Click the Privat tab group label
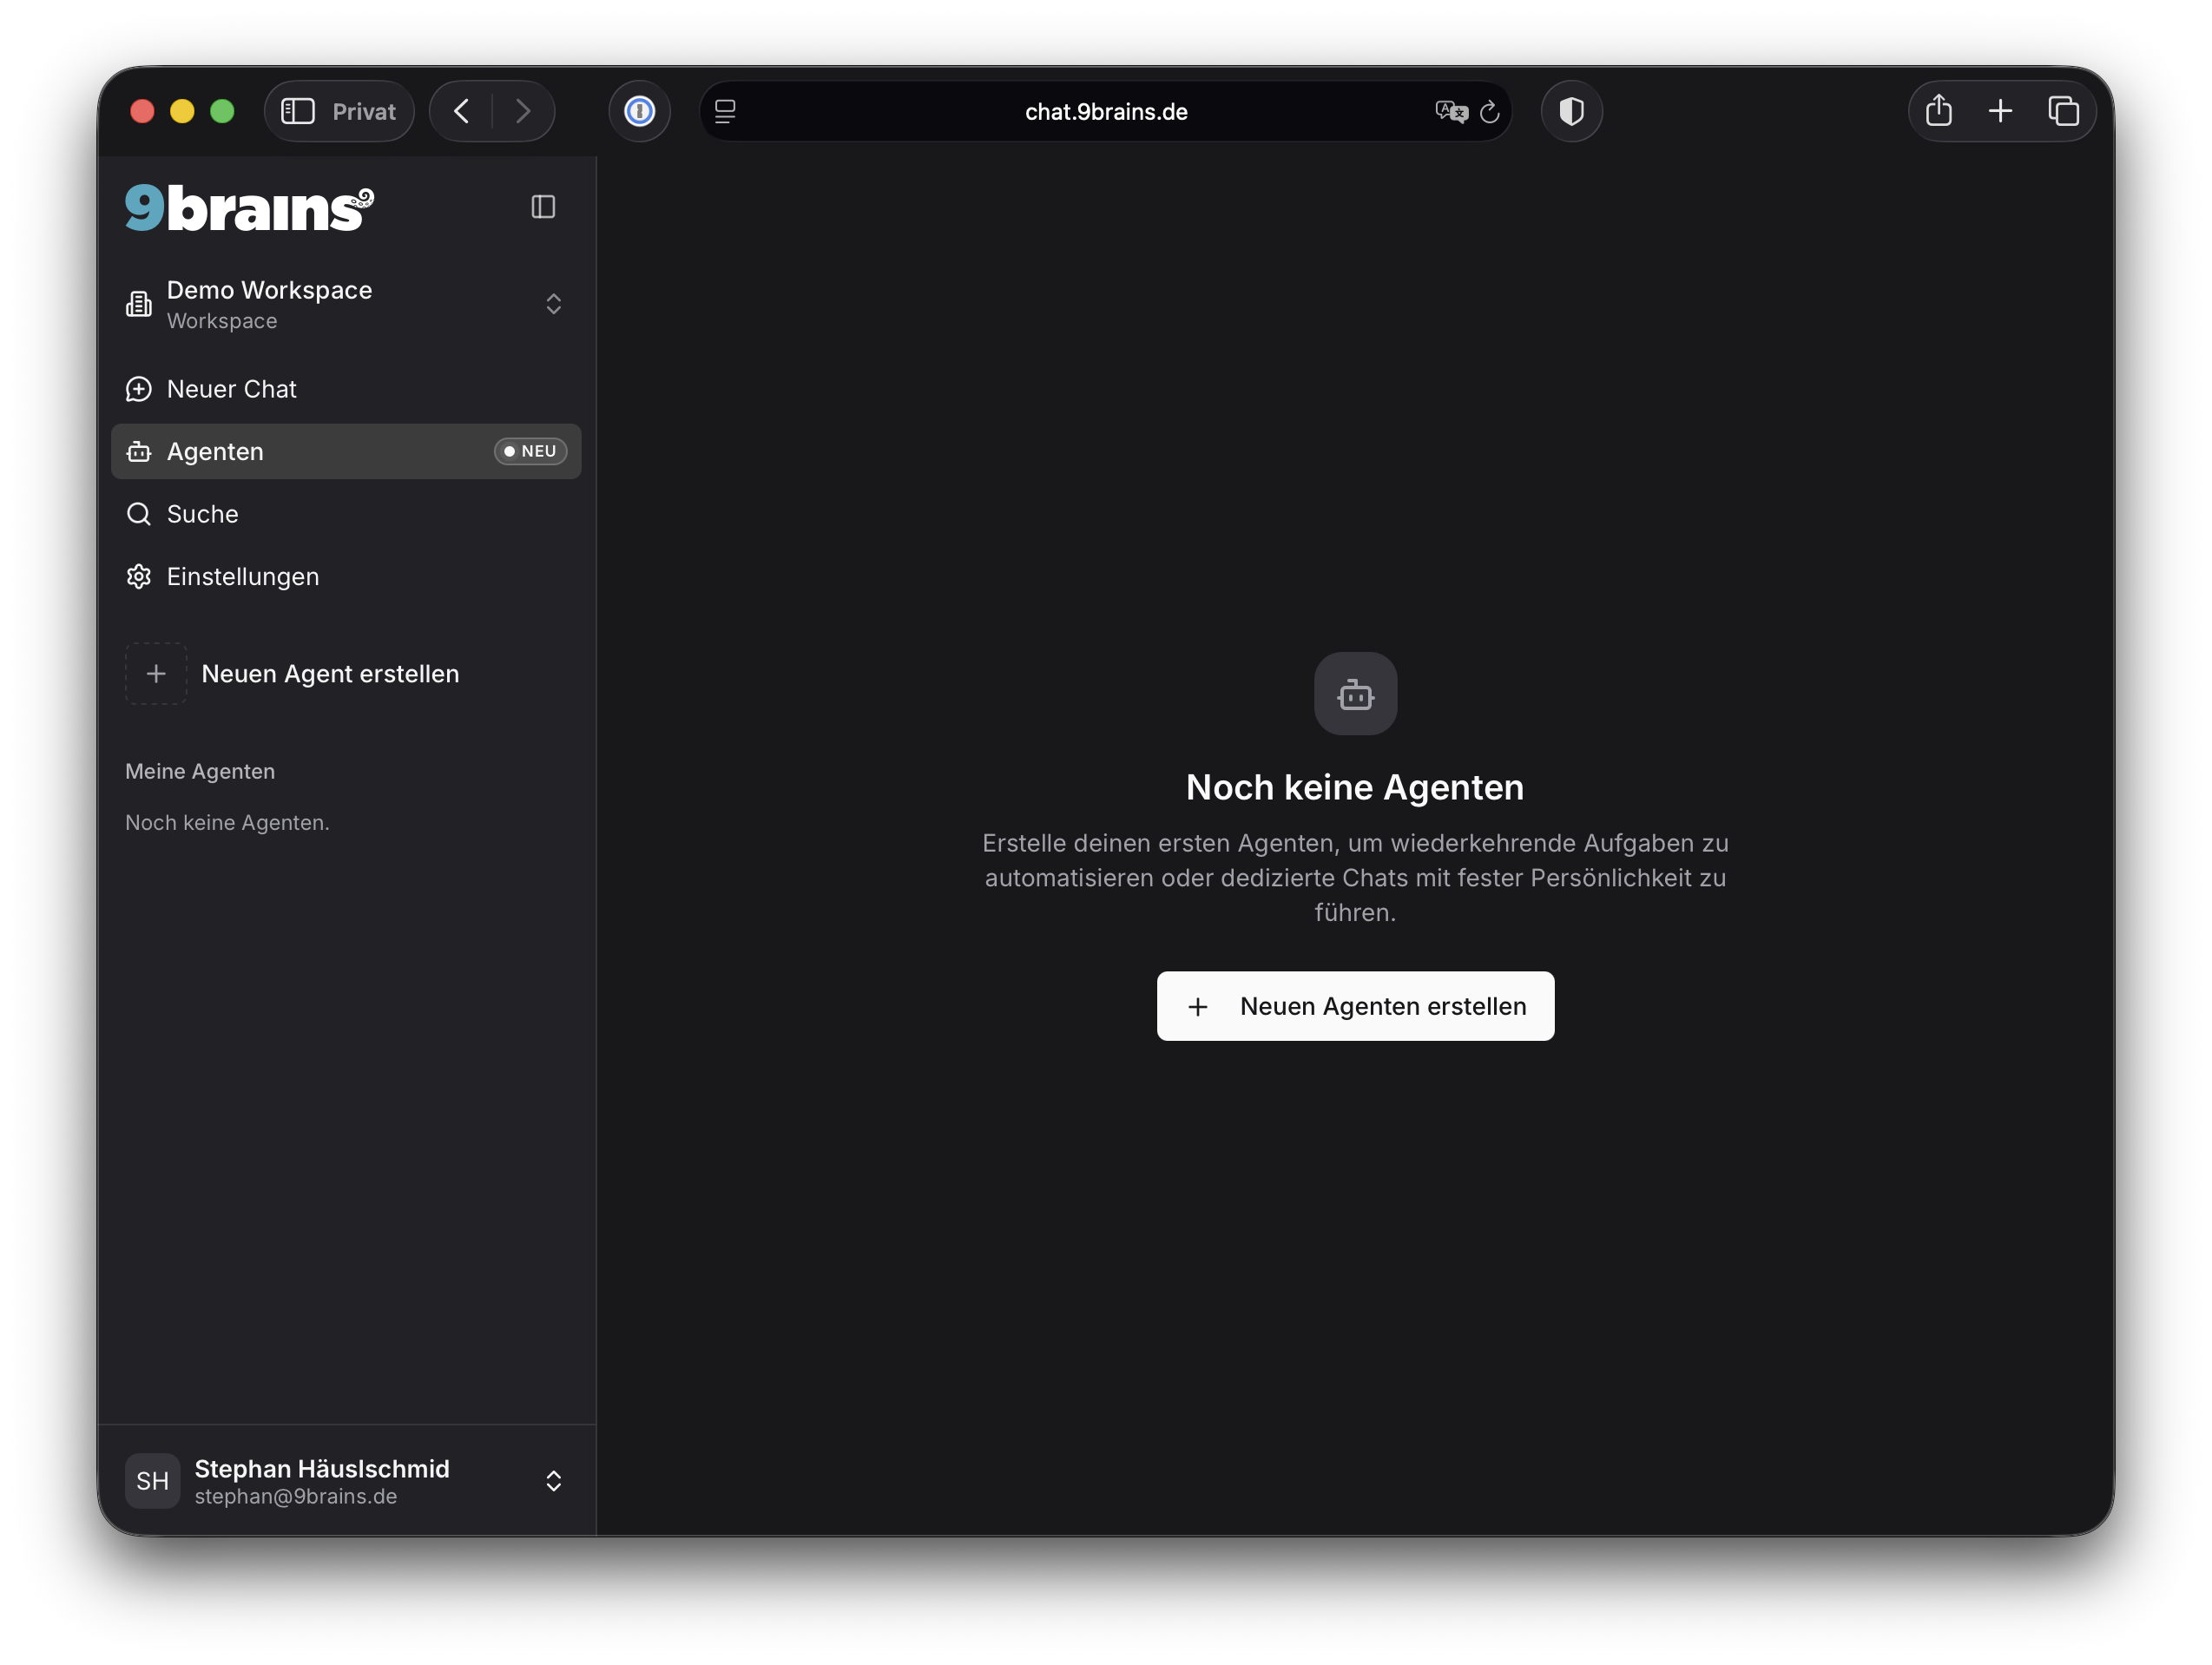 364,111
